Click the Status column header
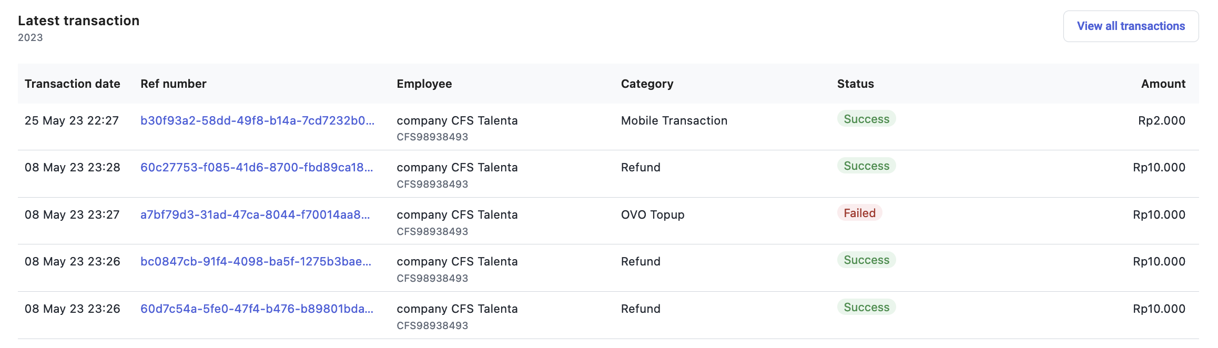This screenshot has width=1218, height=348. [856, 84]
